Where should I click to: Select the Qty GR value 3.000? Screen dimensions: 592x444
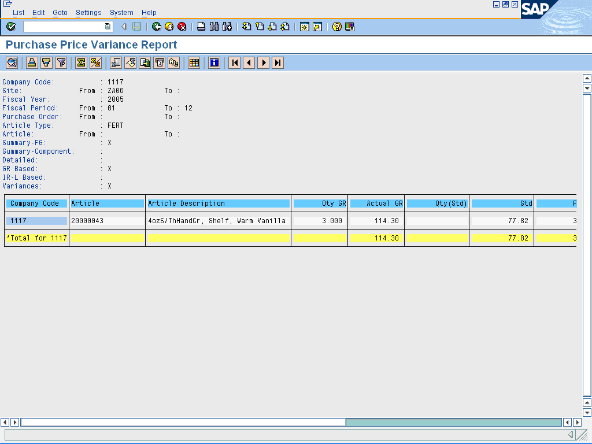click(x=320, y=221)
